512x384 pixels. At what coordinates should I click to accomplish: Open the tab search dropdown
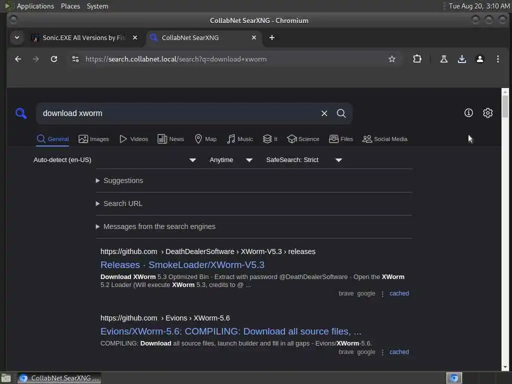click(17, 37)
